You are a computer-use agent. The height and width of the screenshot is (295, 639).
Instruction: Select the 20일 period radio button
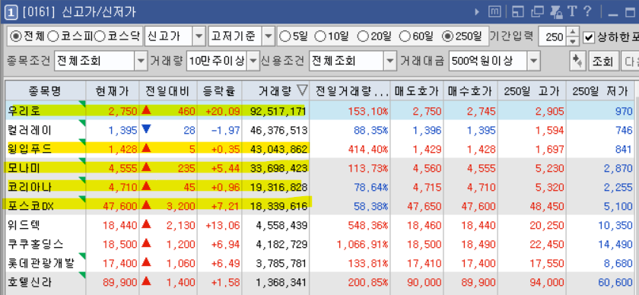point(362,37)
